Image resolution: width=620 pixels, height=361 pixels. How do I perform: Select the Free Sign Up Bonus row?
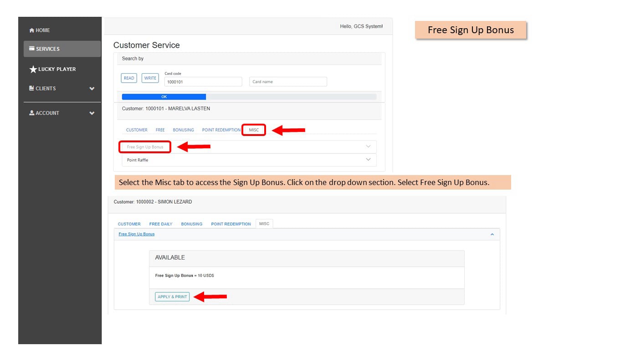249,147
